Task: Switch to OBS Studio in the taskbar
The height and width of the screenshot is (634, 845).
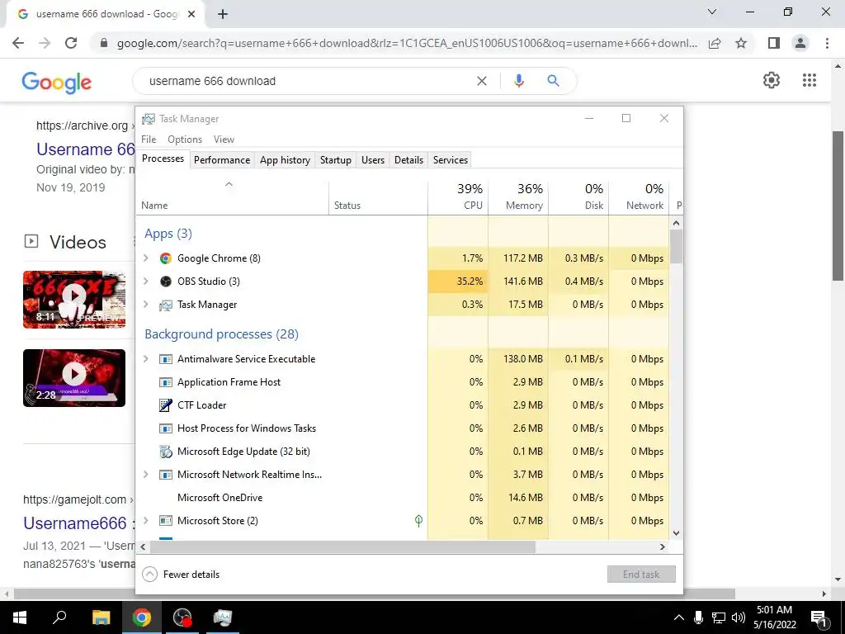Action: [x=182, y=617]
